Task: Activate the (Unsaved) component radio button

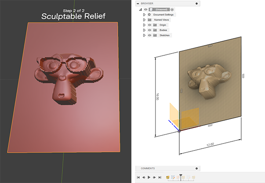Action: click(172, 9)
